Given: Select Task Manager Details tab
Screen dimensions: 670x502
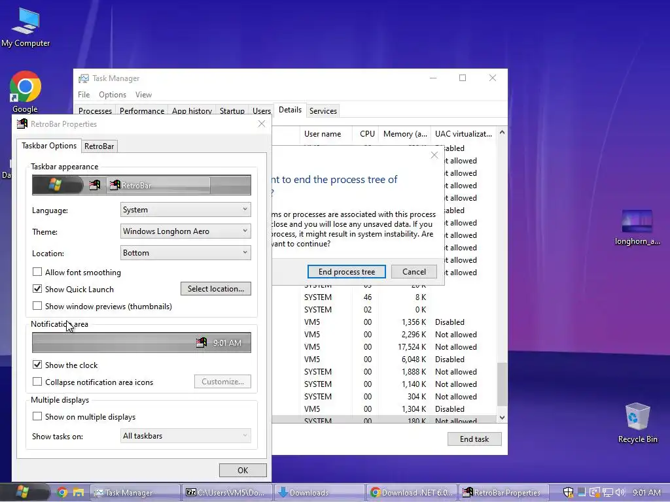Looking at the screenshot, I should (x=290, y=110).
